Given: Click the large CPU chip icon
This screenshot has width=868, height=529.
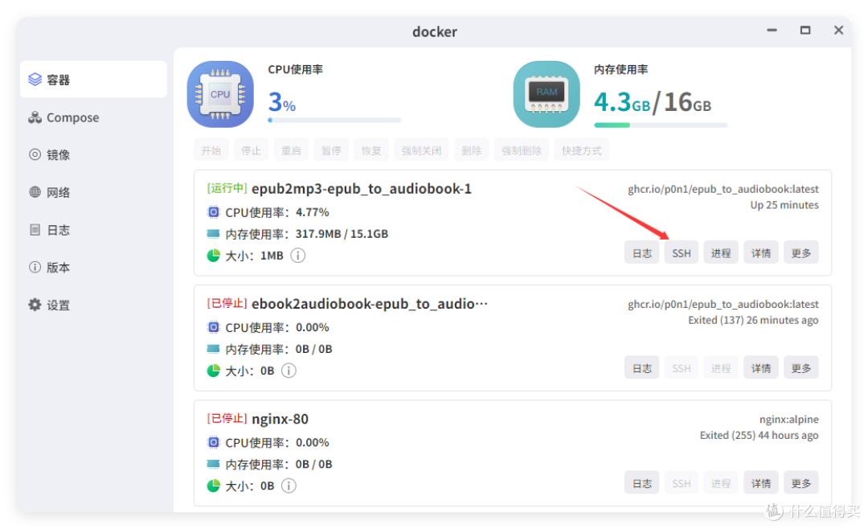Looking at the screenshot, I should [220, 94].
